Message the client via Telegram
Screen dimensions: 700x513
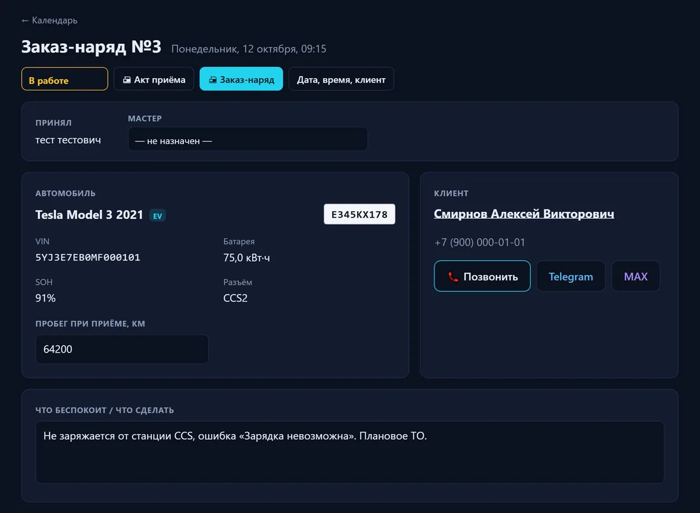pos(571,276)
